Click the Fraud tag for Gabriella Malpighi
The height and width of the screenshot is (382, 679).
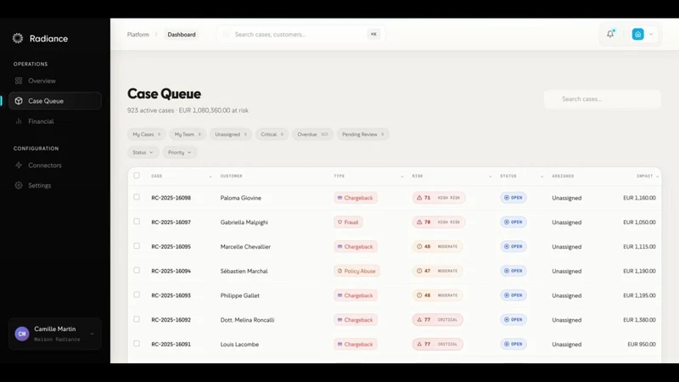(348, 222)
